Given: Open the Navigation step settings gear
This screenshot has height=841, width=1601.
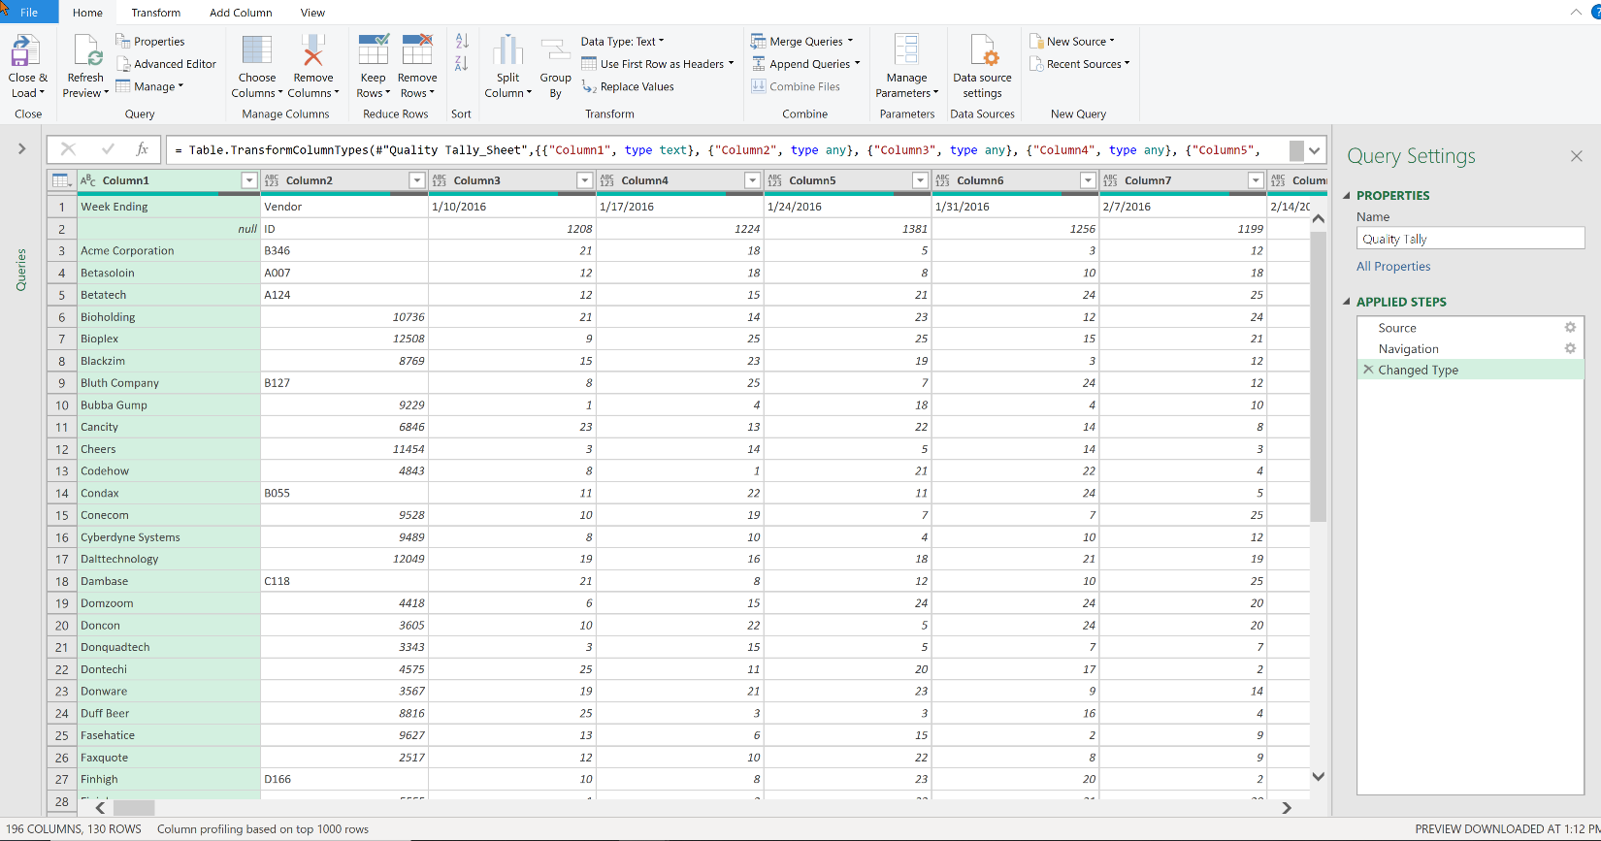Looking at the screenshot, I should coord(1570,348).
